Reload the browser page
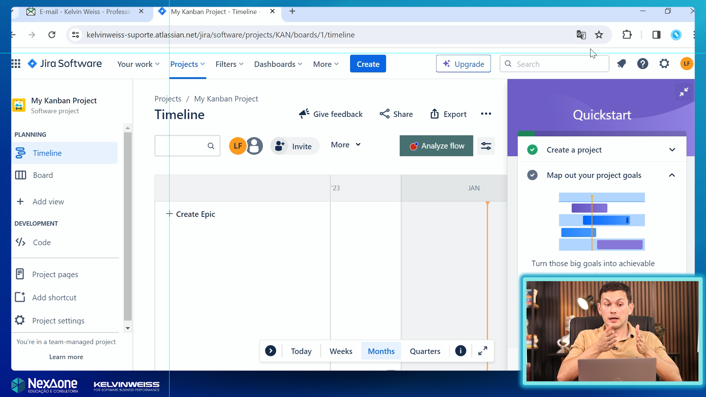Viewport: 706px width, 397px height. (52, 35)
